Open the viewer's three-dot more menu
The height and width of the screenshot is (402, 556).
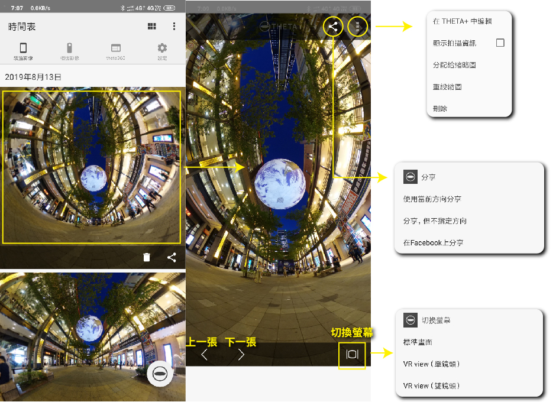click(x=358, y=27)
